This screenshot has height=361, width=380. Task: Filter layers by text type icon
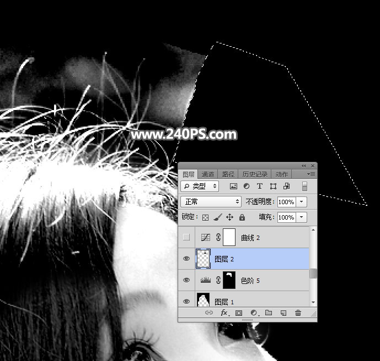coord(260,186)
